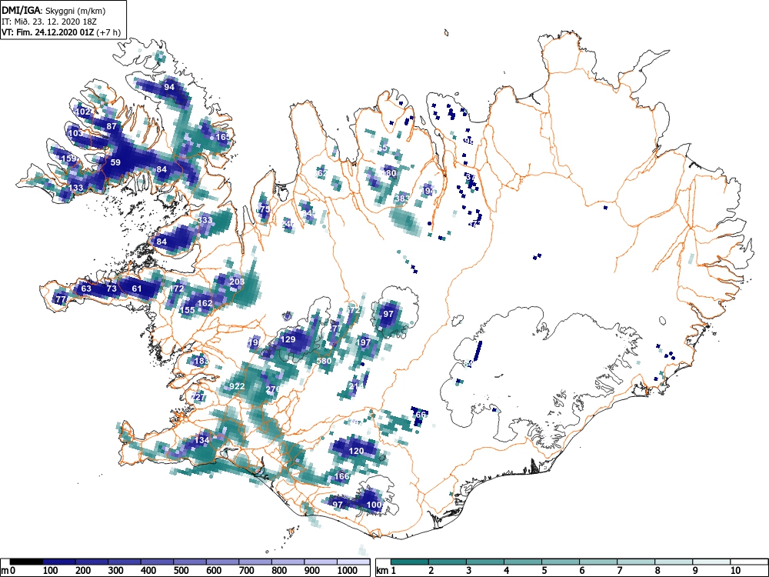Click the '500' tick label on meter legend
This screenshot has height=577, width=769.
click(x=181, y=571)
